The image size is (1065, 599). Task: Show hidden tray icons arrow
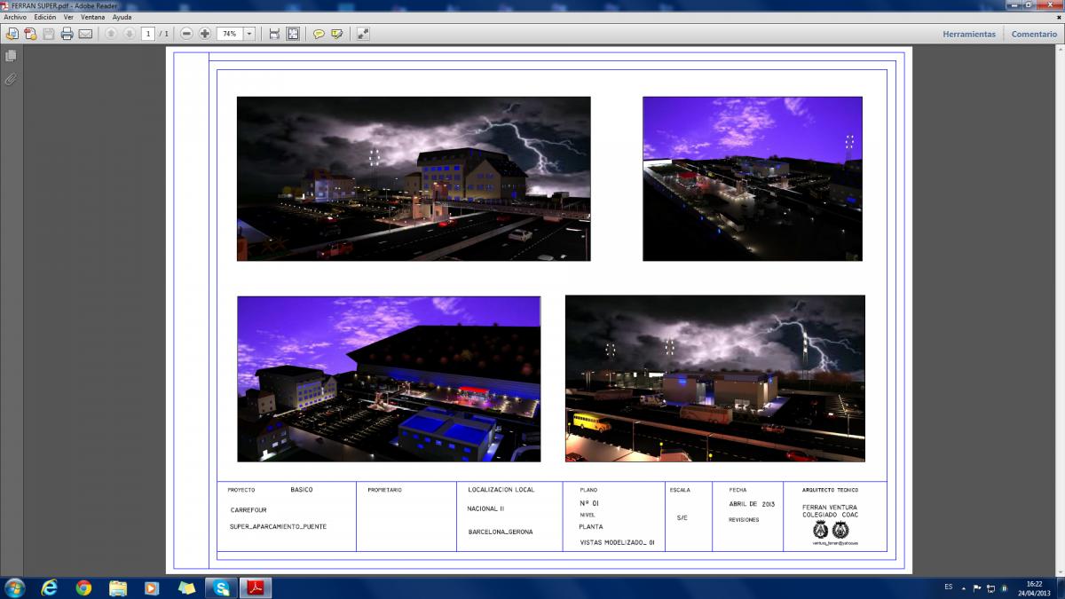tap(965, 587)
